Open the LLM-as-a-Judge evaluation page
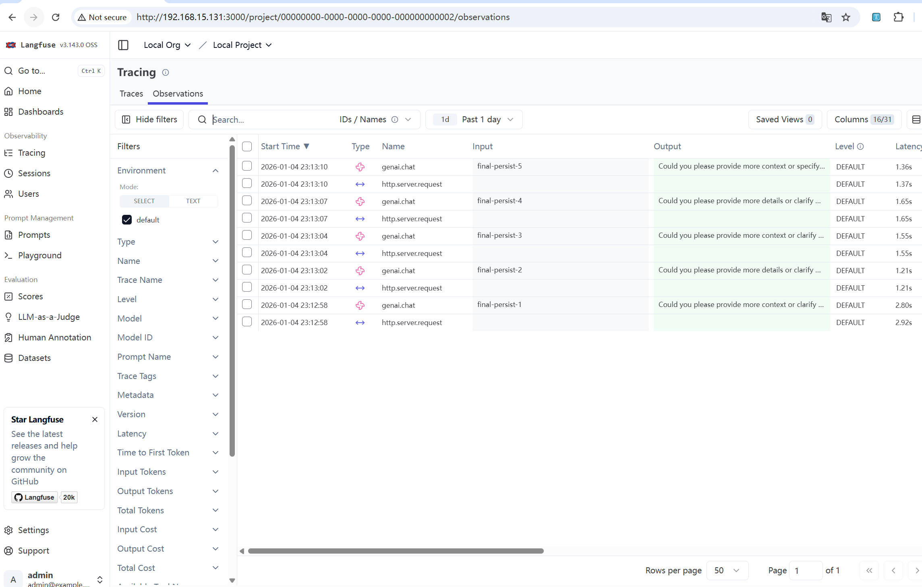This screenshot has width=922, height=587. 49,317
